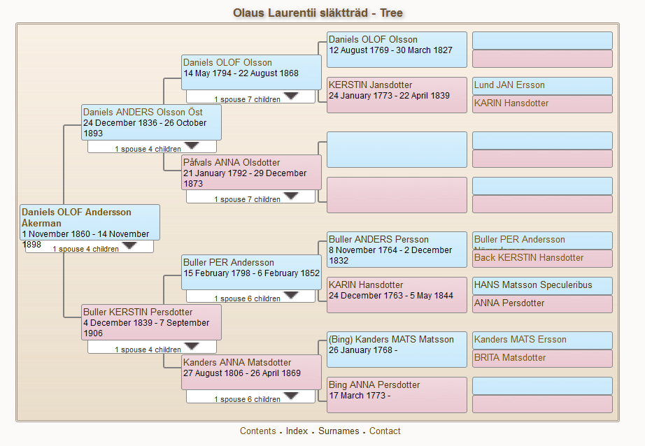
Task: Expand Daniels ANDERS Olsson Öst family arrow
Action: pos(191,145)
